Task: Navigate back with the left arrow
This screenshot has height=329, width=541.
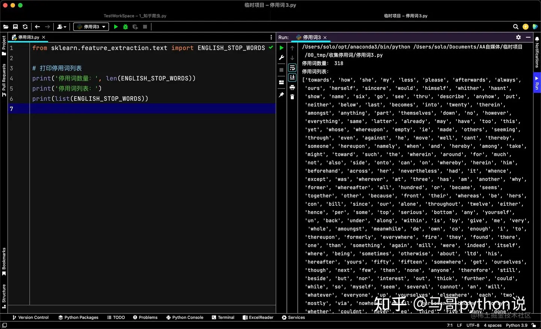Action: pos(38,27)
